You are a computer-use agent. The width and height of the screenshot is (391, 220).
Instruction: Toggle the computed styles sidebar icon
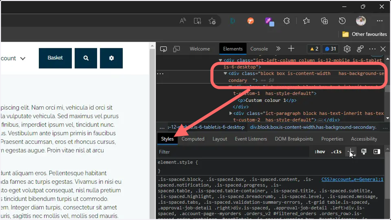377,152
